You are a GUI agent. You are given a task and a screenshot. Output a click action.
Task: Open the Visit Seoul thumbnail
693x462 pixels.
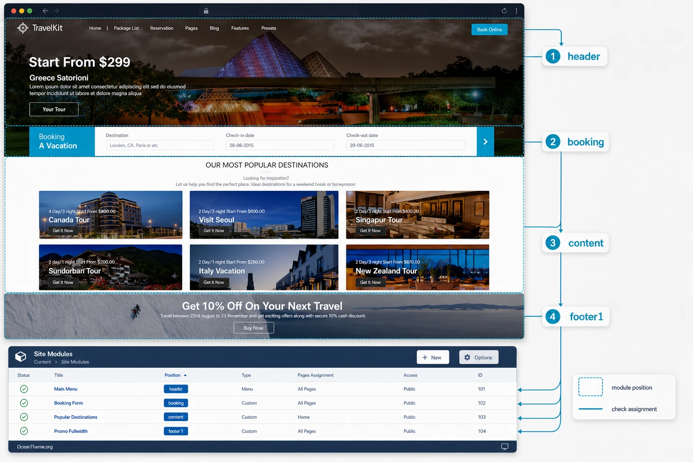click(x=264, y=215)
